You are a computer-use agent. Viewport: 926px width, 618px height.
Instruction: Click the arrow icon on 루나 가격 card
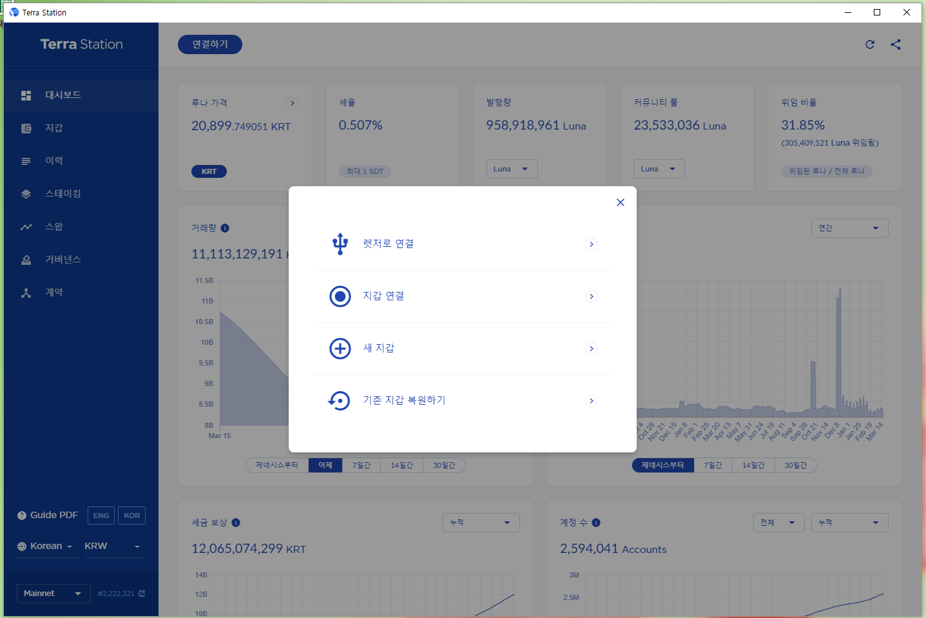[293, 103]
